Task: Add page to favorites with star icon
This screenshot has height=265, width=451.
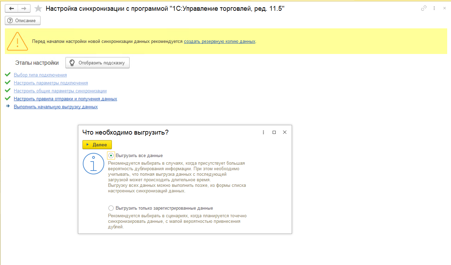Action: 38,9
